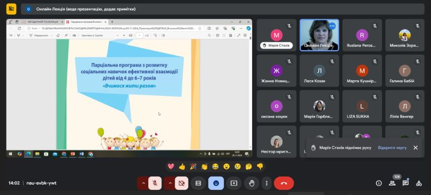This screenshot has width=431, height=195.
Task: Click the 'Відкрити чергу' link
Action: (x=392, y=148)
